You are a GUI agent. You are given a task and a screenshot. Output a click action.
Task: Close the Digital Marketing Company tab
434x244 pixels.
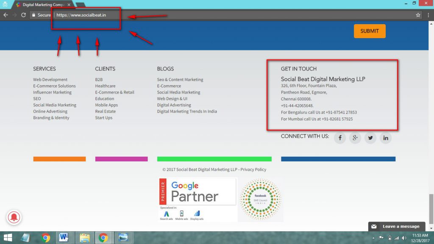pos(69,5)
